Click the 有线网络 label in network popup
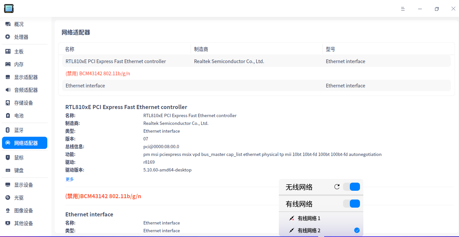Image resolution: width=459 pixels, height=237 pixels. click(299, 204)
